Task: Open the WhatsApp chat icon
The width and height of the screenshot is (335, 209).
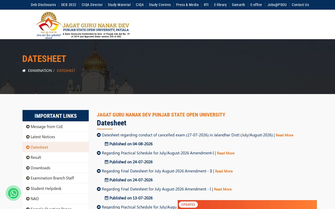Action: coord(13,193)
